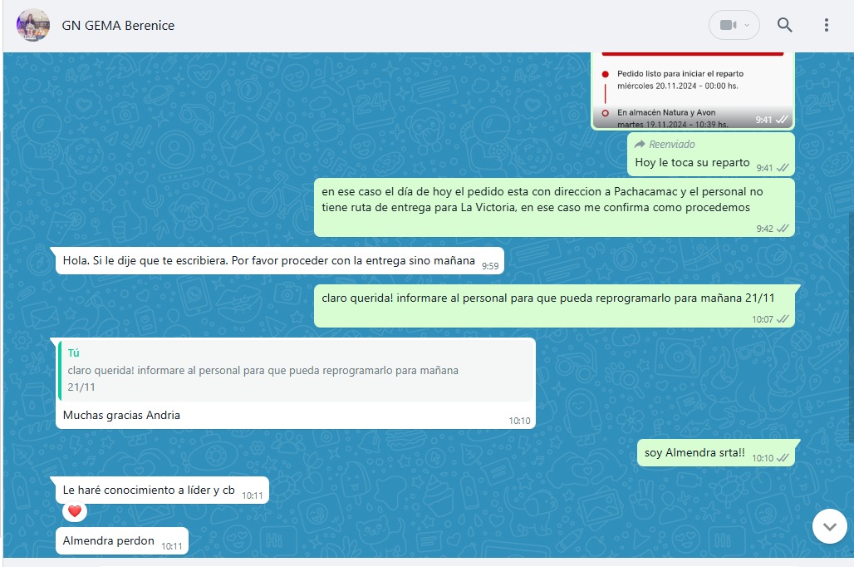Click the Reenviado forwarded arrow icon
This screenshot has width=854, height=567.
click(640, 145)
